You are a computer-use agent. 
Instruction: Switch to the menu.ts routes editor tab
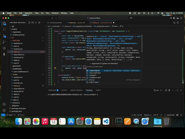click(77, 23)
